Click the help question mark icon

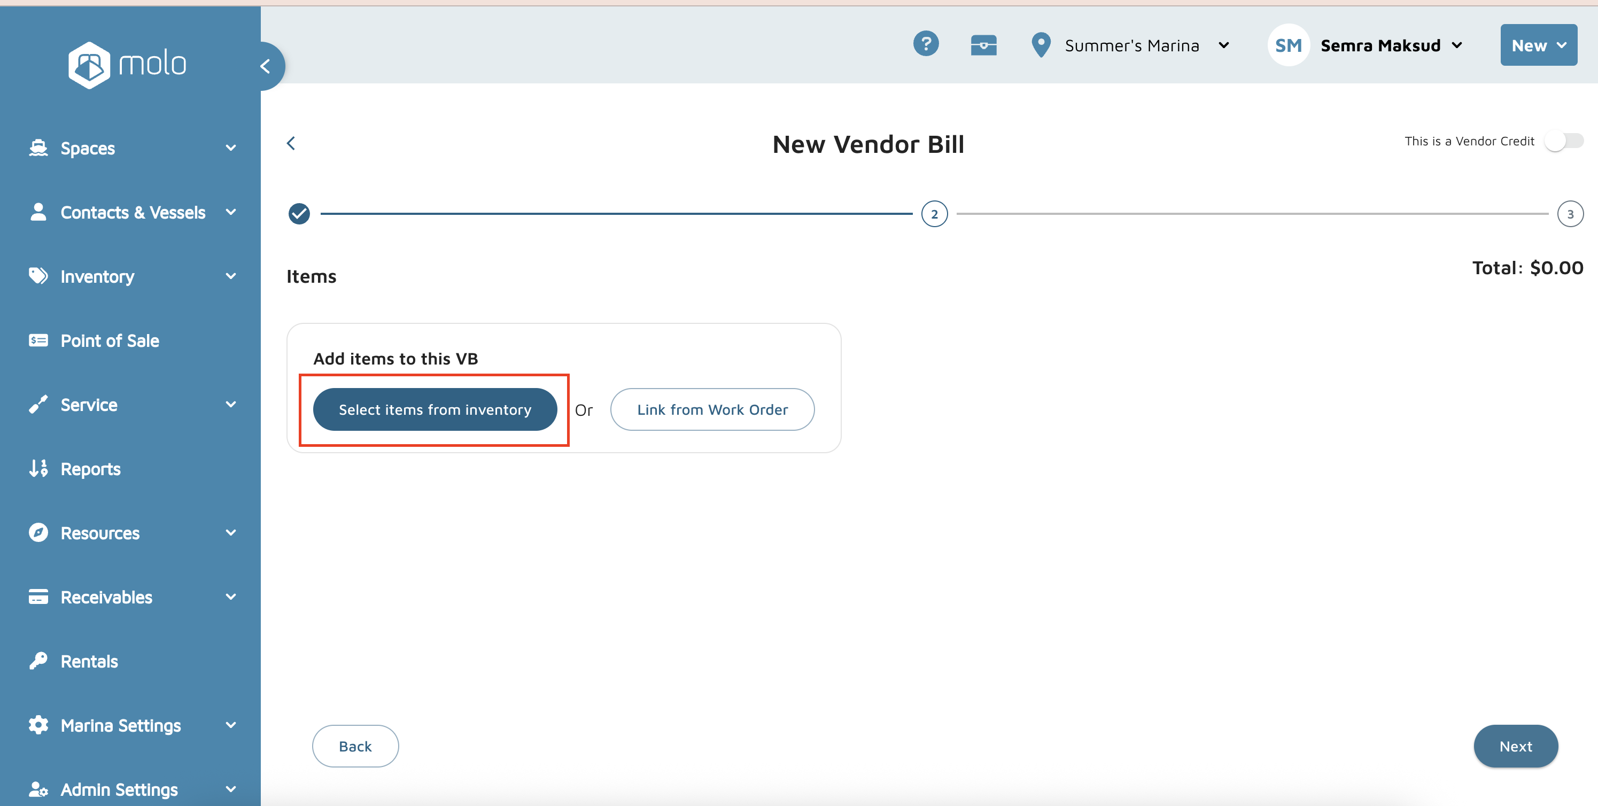(x=926, y=45)
